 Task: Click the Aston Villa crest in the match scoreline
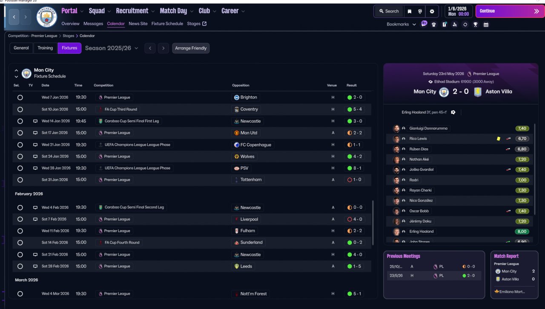point(477,92)
